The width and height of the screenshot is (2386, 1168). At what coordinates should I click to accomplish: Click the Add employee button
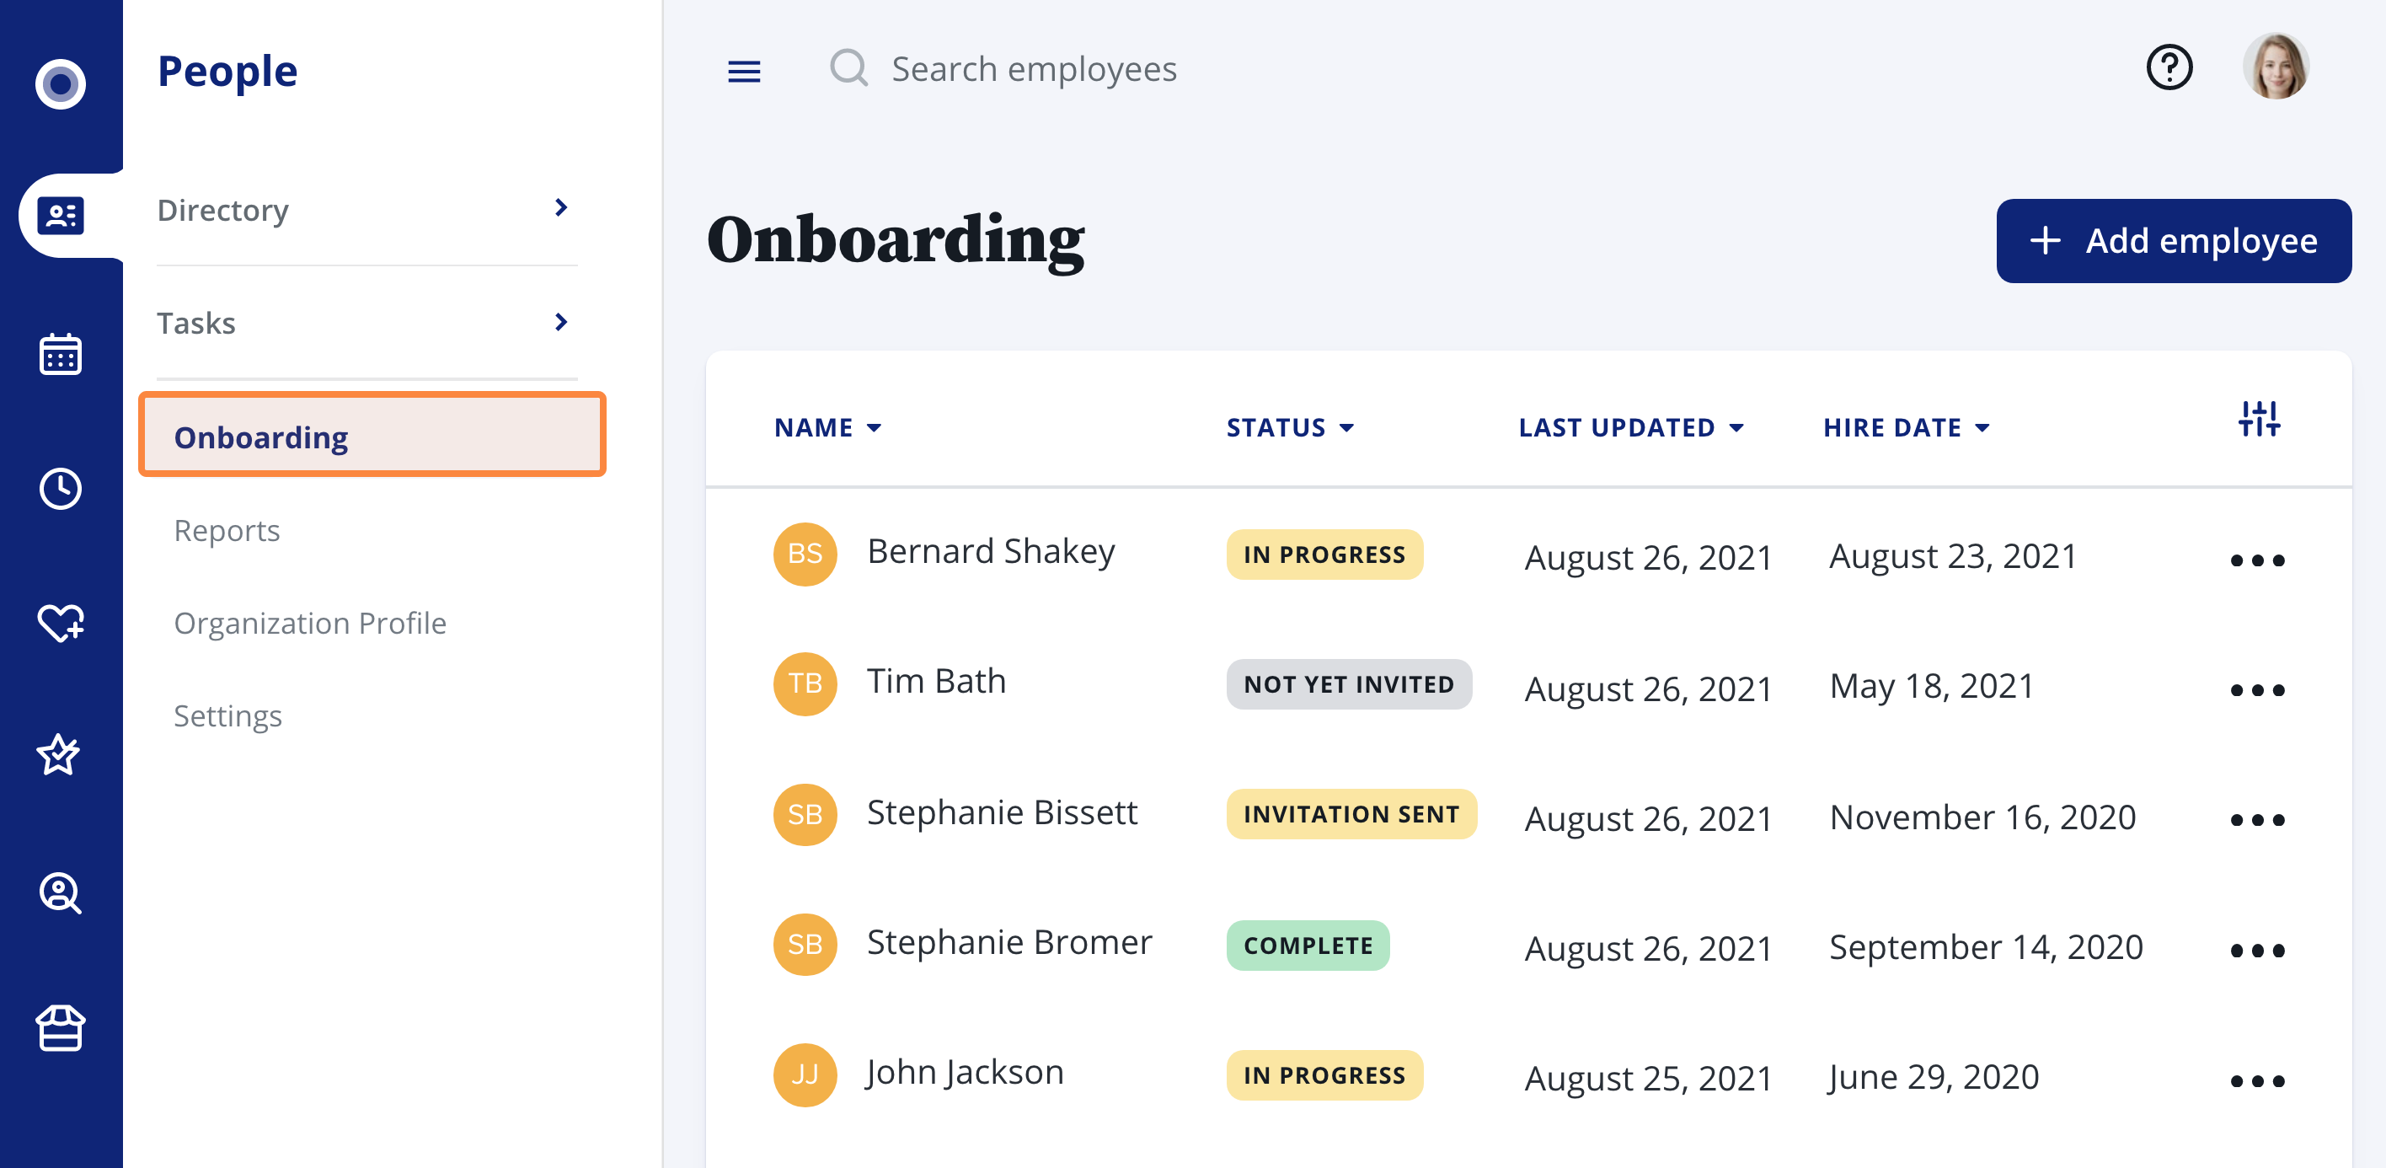coord(2173,241)
